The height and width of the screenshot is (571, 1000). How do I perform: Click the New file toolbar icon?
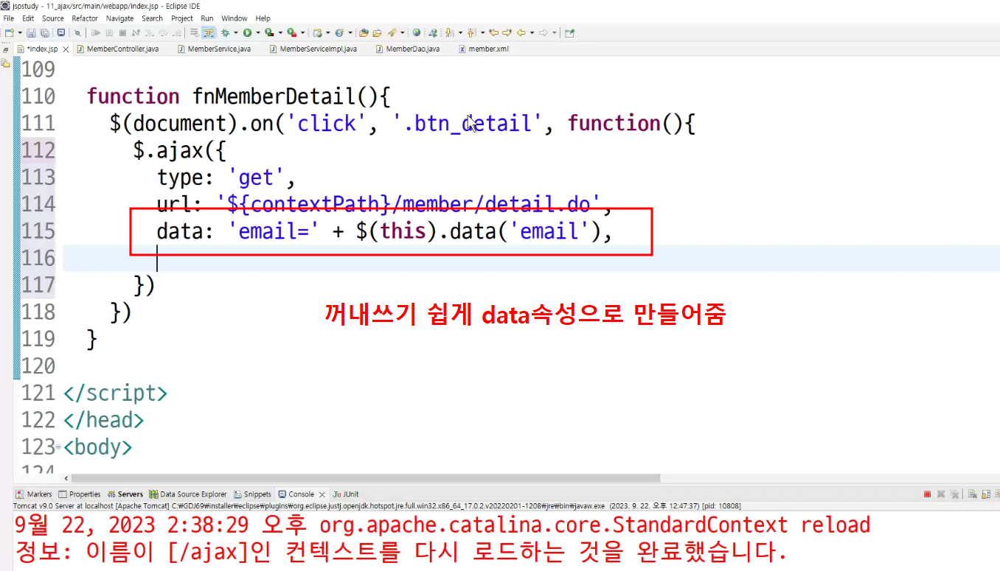9,32
